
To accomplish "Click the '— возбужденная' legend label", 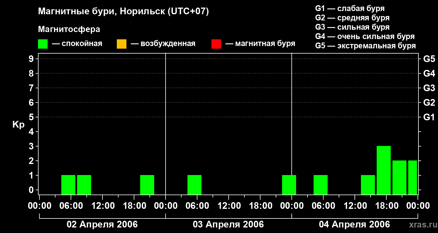I will [163, 44].
